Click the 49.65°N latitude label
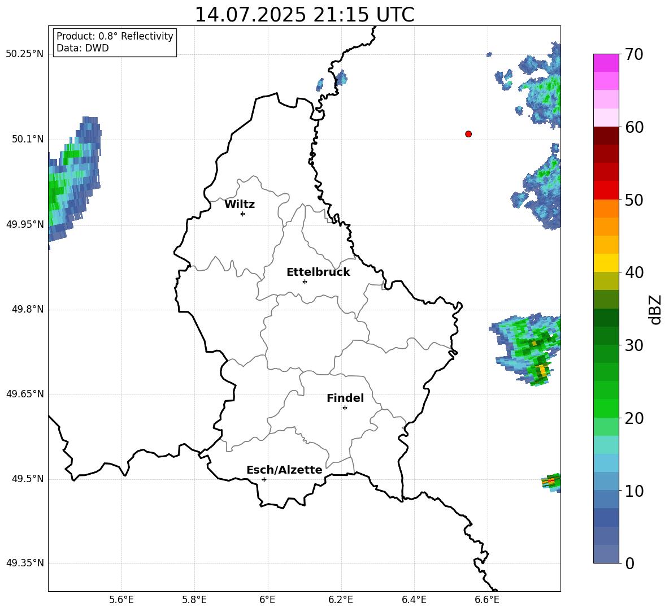 (24, 394)
